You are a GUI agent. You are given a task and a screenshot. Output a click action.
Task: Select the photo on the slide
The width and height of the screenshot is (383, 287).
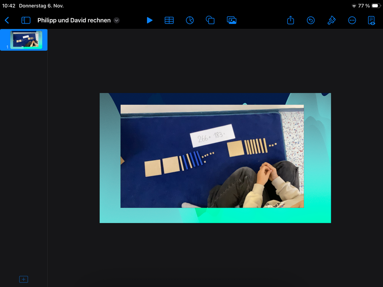click(212, 156)
